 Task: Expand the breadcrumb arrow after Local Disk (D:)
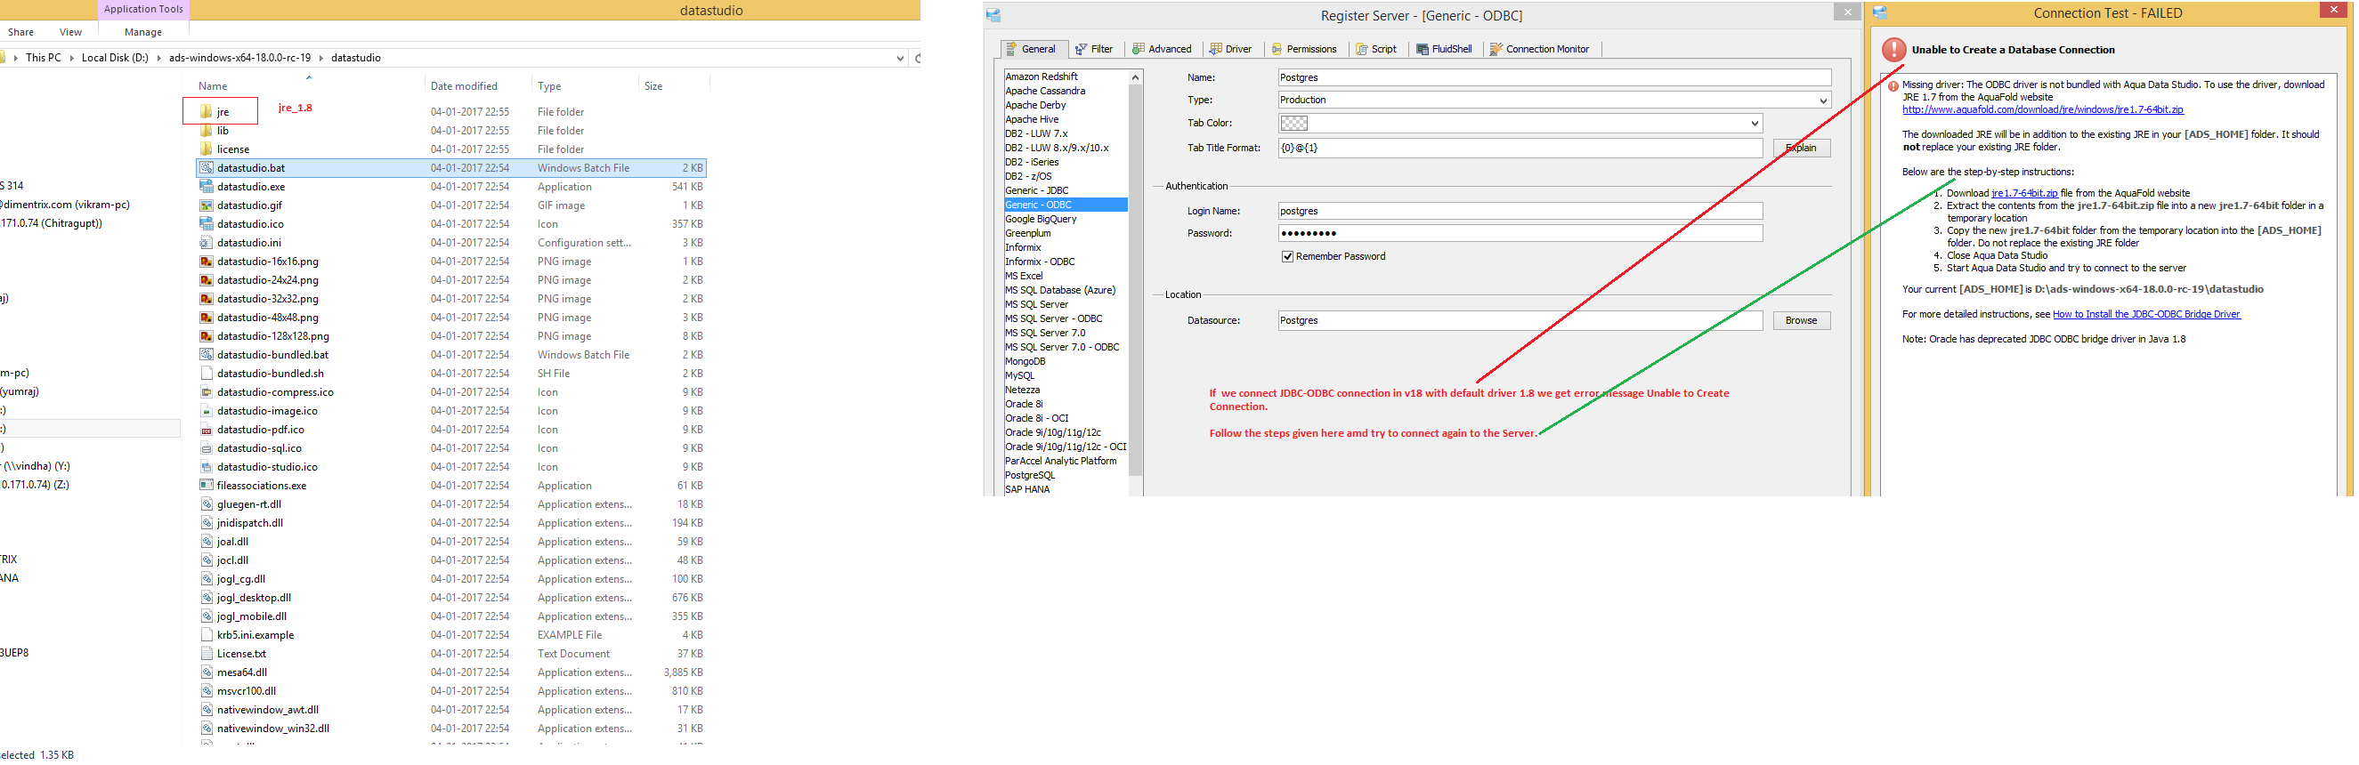click(x=159, y=58)
